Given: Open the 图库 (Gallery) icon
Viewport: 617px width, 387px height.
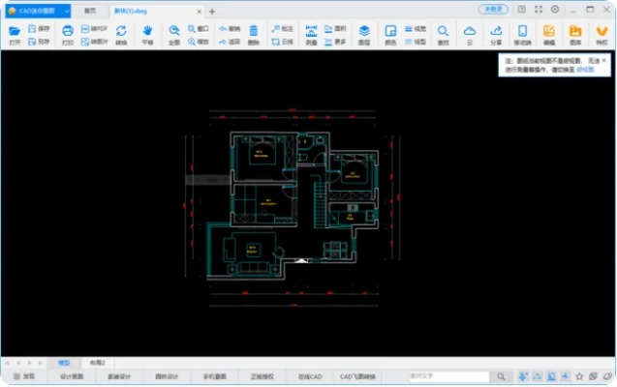Looking at the screenshot, I should coord(575,35).
